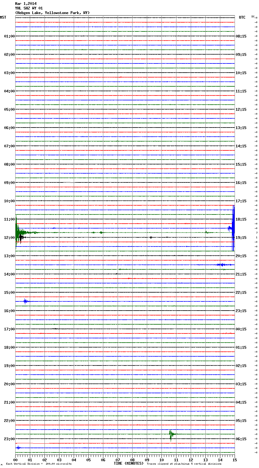Click the large green earthquake burst on the 11:45 trace
This screenshot has height=468, width=259.
click(x=18, y=232)
